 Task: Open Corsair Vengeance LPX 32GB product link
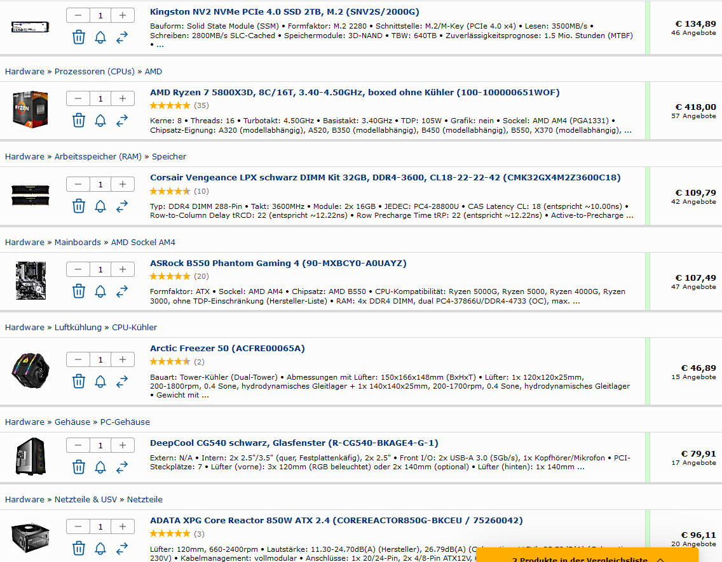point(385,178)
